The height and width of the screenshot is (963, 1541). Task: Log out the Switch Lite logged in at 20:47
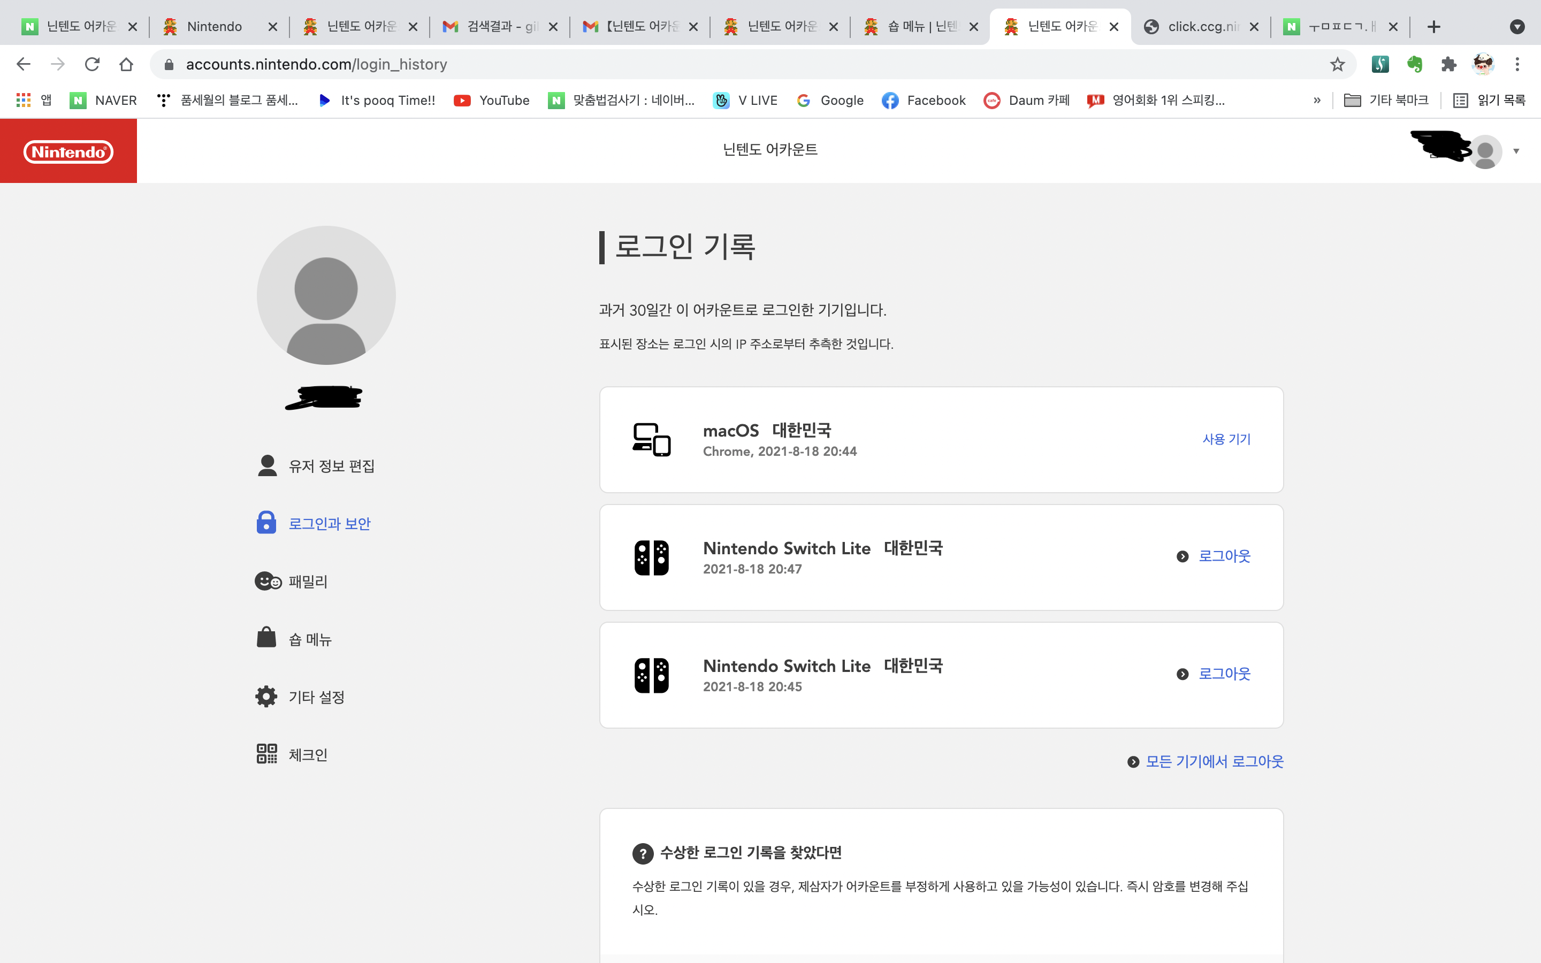click(x=1223, y=556)
